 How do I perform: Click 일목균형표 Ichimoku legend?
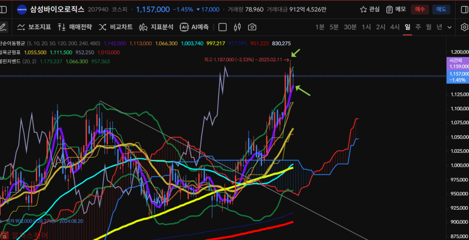10,52
